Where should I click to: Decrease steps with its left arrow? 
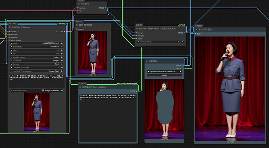[11, 50]
